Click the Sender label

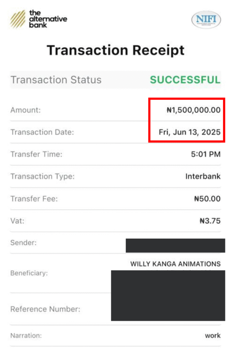pos(24,243)
